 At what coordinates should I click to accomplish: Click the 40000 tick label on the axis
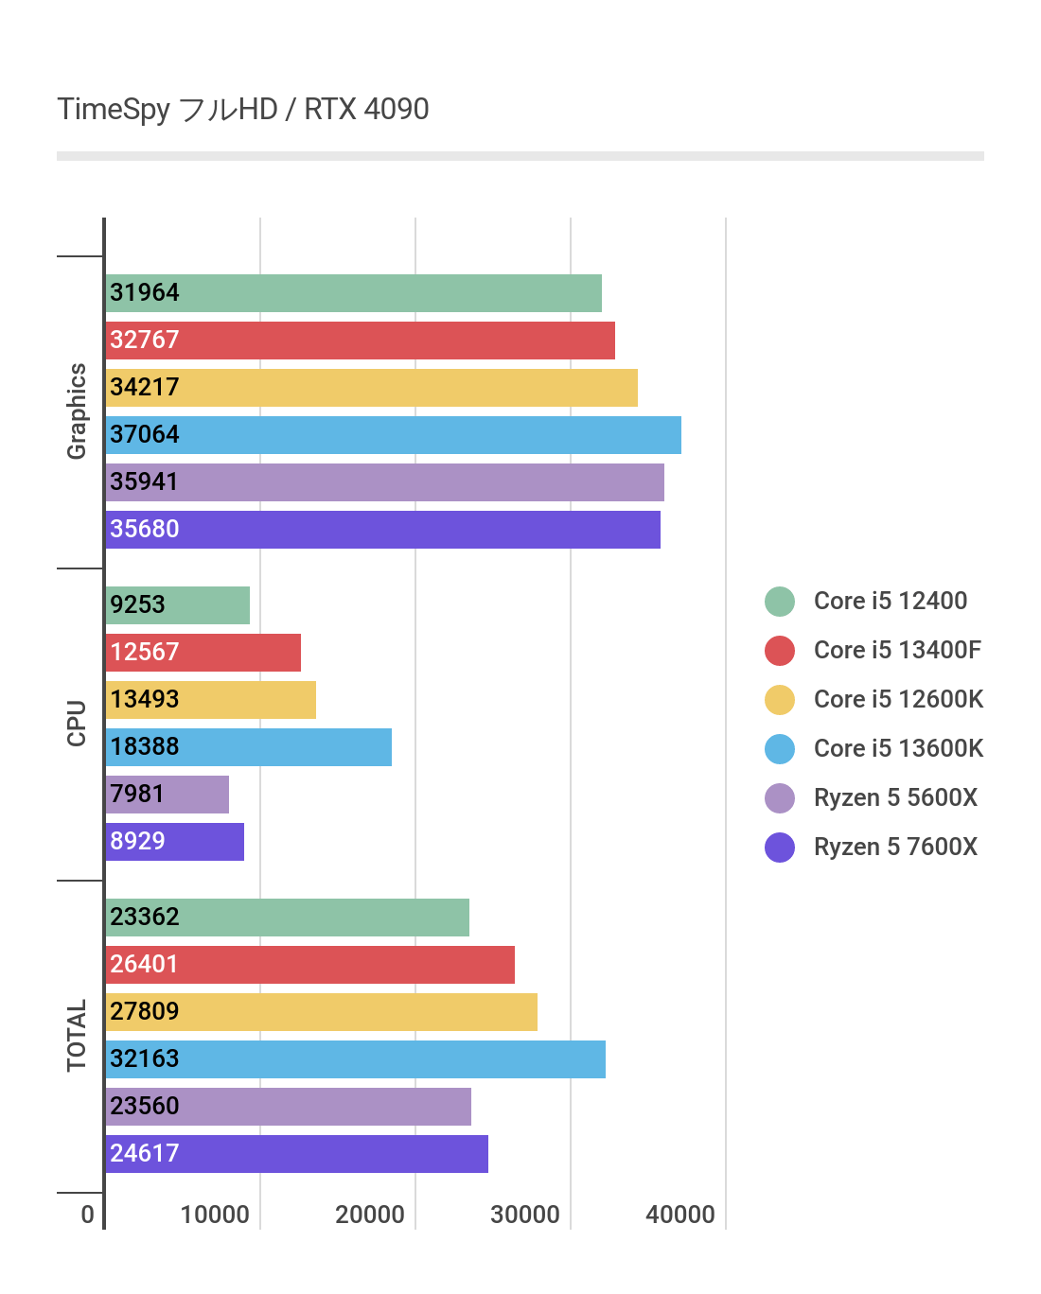(679, 1215)
